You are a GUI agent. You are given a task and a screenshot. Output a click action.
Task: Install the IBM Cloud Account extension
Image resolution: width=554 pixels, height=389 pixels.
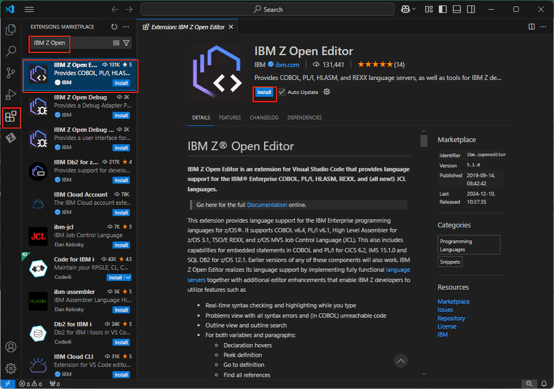[121, 213]
